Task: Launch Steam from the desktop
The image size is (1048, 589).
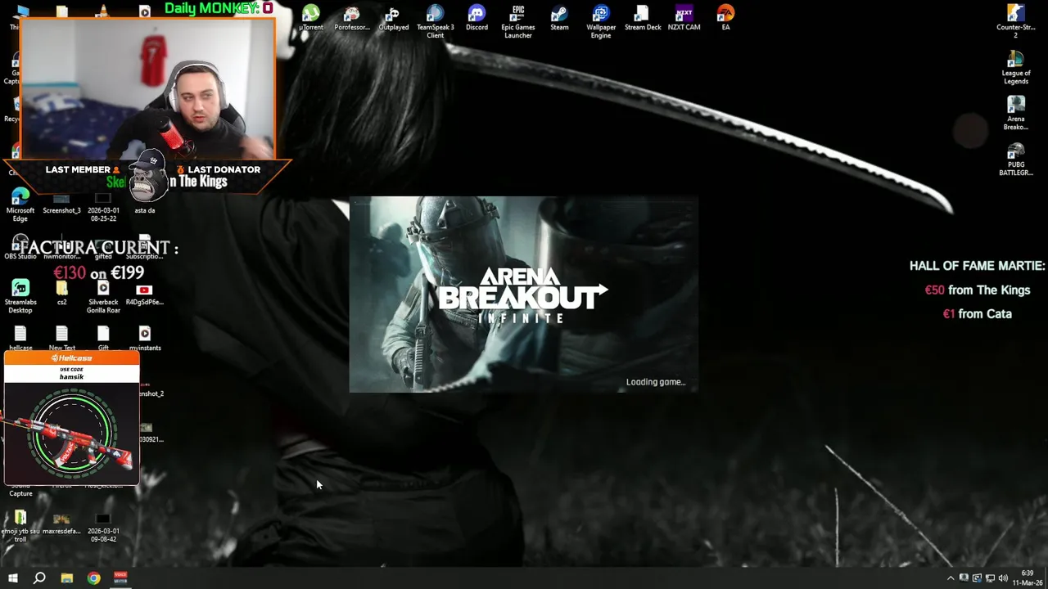Action: coord(559,18)
